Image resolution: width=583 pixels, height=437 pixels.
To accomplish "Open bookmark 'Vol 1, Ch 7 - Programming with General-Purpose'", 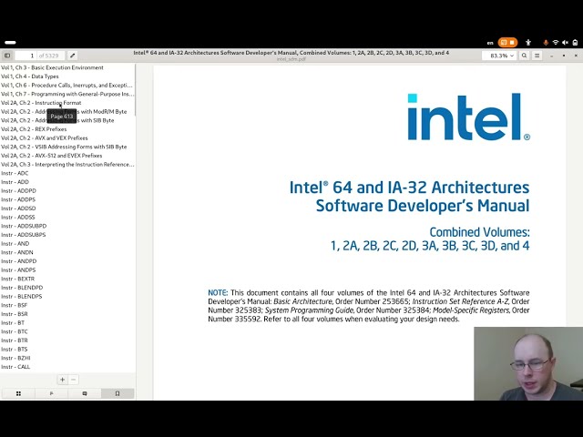I will 67,94.
